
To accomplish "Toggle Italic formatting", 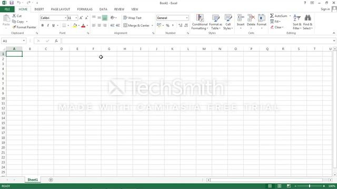I will 48,26.
